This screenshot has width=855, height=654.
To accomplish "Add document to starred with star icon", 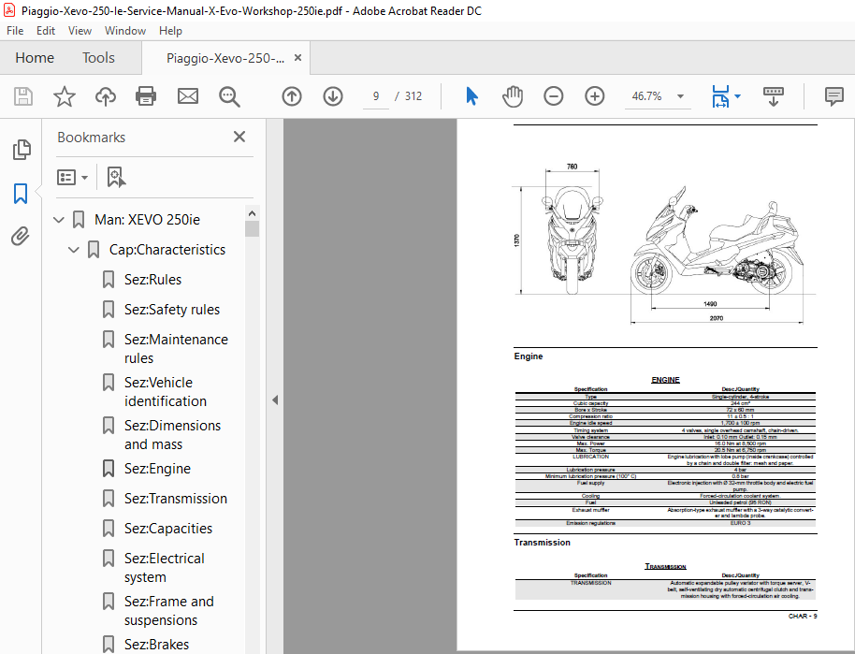I will point(65,96).
